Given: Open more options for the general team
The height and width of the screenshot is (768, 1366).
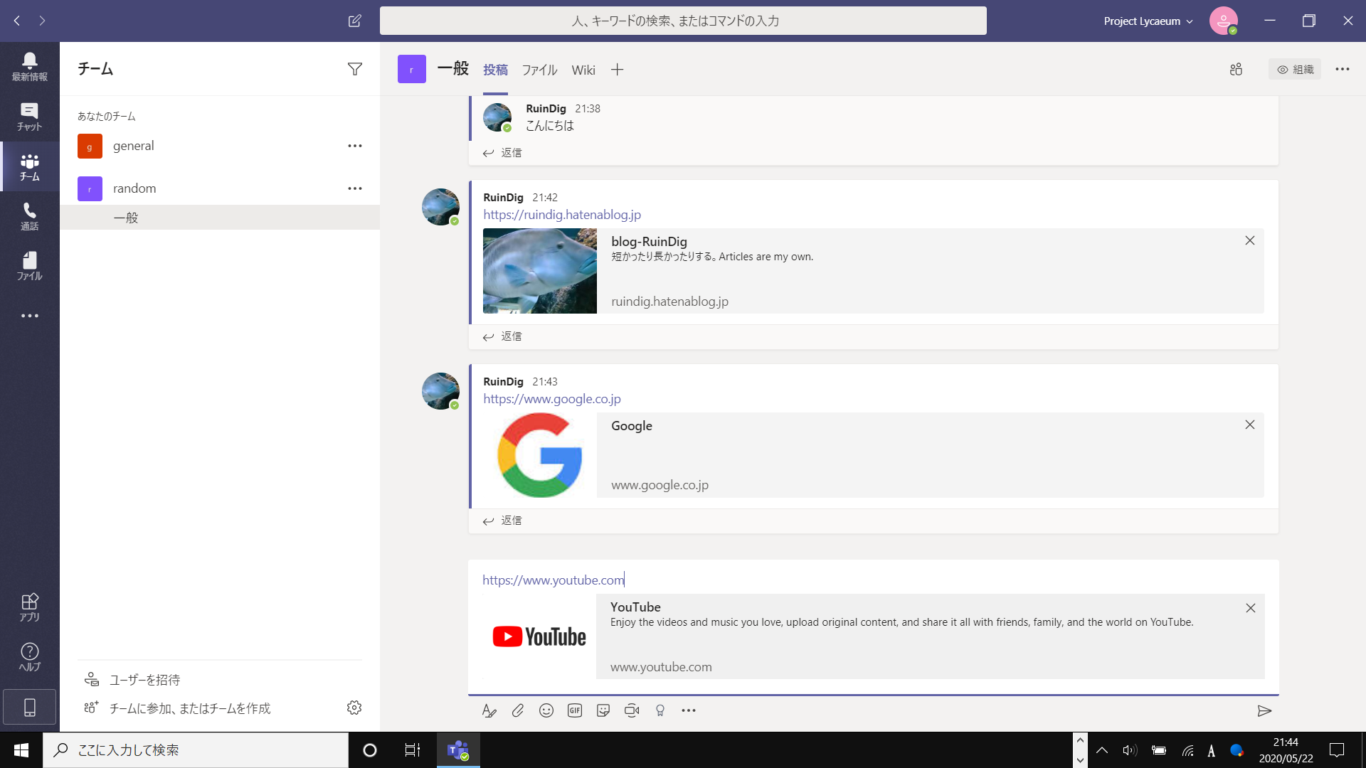Looking at the screenshot, I should pyautogui.click(x=354, y=146).
